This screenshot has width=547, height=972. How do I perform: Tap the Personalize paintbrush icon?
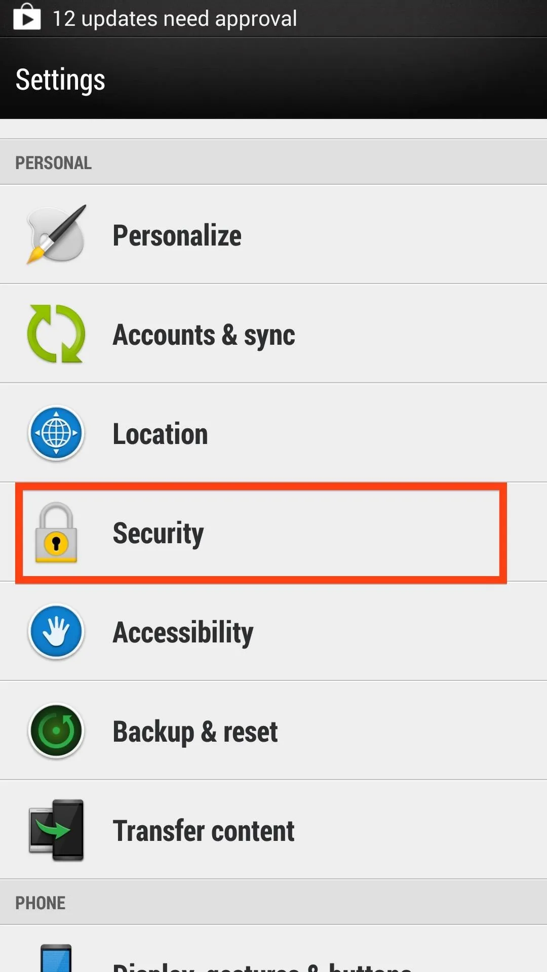click(56, 234)
